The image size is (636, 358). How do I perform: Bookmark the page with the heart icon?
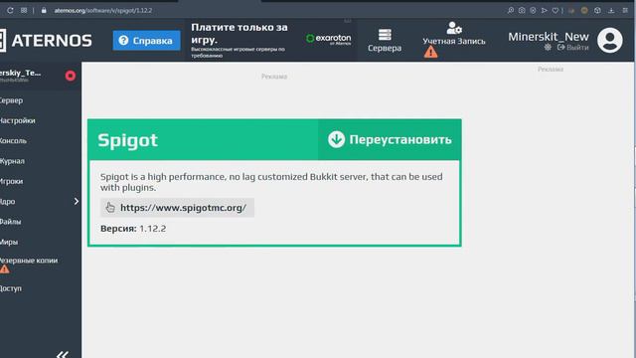point(556,11)
